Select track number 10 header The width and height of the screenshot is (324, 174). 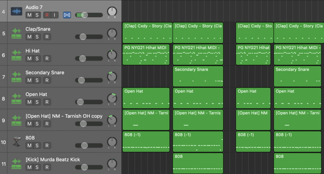3,142
